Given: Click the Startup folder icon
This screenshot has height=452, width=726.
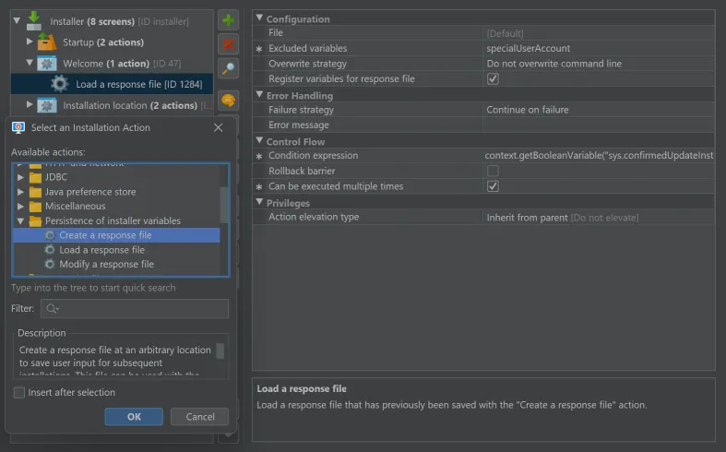Looking at the screenshot, I should coord(46,42).
